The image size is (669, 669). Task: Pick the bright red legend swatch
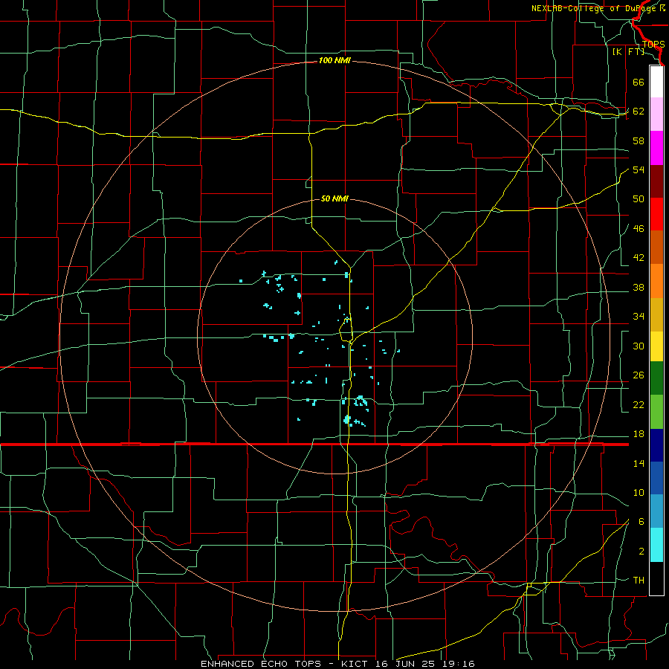[x=656, y=214]
